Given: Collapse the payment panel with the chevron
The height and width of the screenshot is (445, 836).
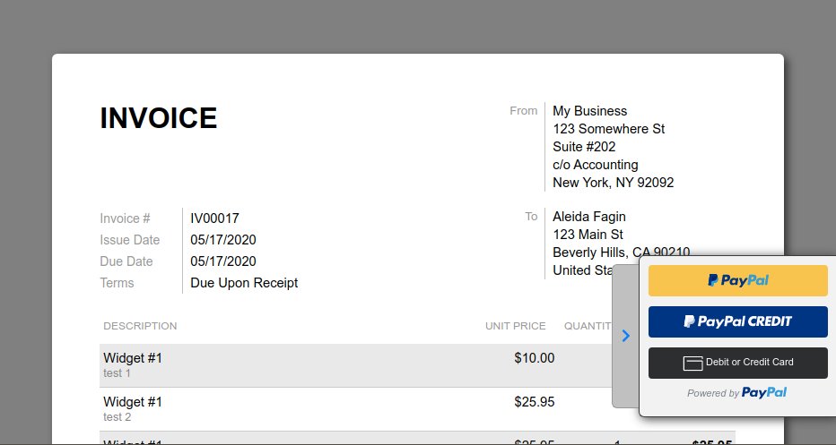Looking at the screenshot, I should coord(625,336).
